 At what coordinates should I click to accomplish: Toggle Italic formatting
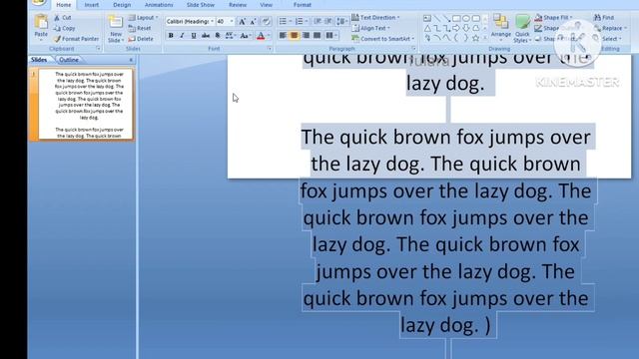tap(182, 36)
